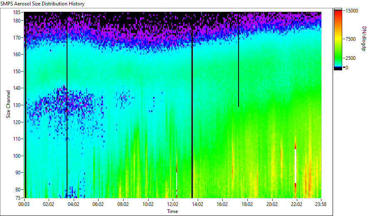Click y-axis tick label 140
This screenshot has width=368, height=216.
[17, 88]
